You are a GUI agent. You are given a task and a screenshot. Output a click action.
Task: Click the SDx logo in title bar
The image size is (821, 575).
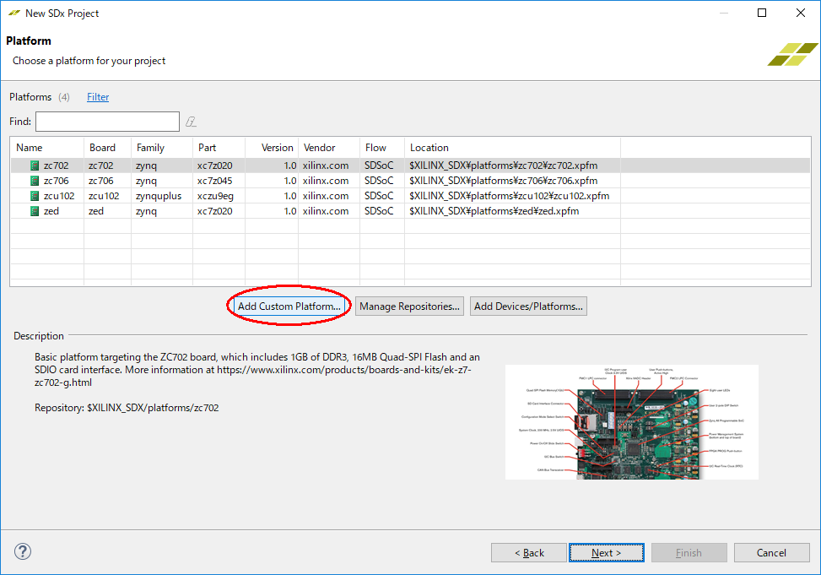point(13,13)
